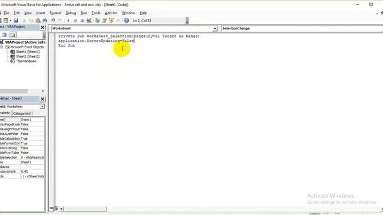Toggle Design Mode icon
383x215 pixels.
click(x=89, y=21)
